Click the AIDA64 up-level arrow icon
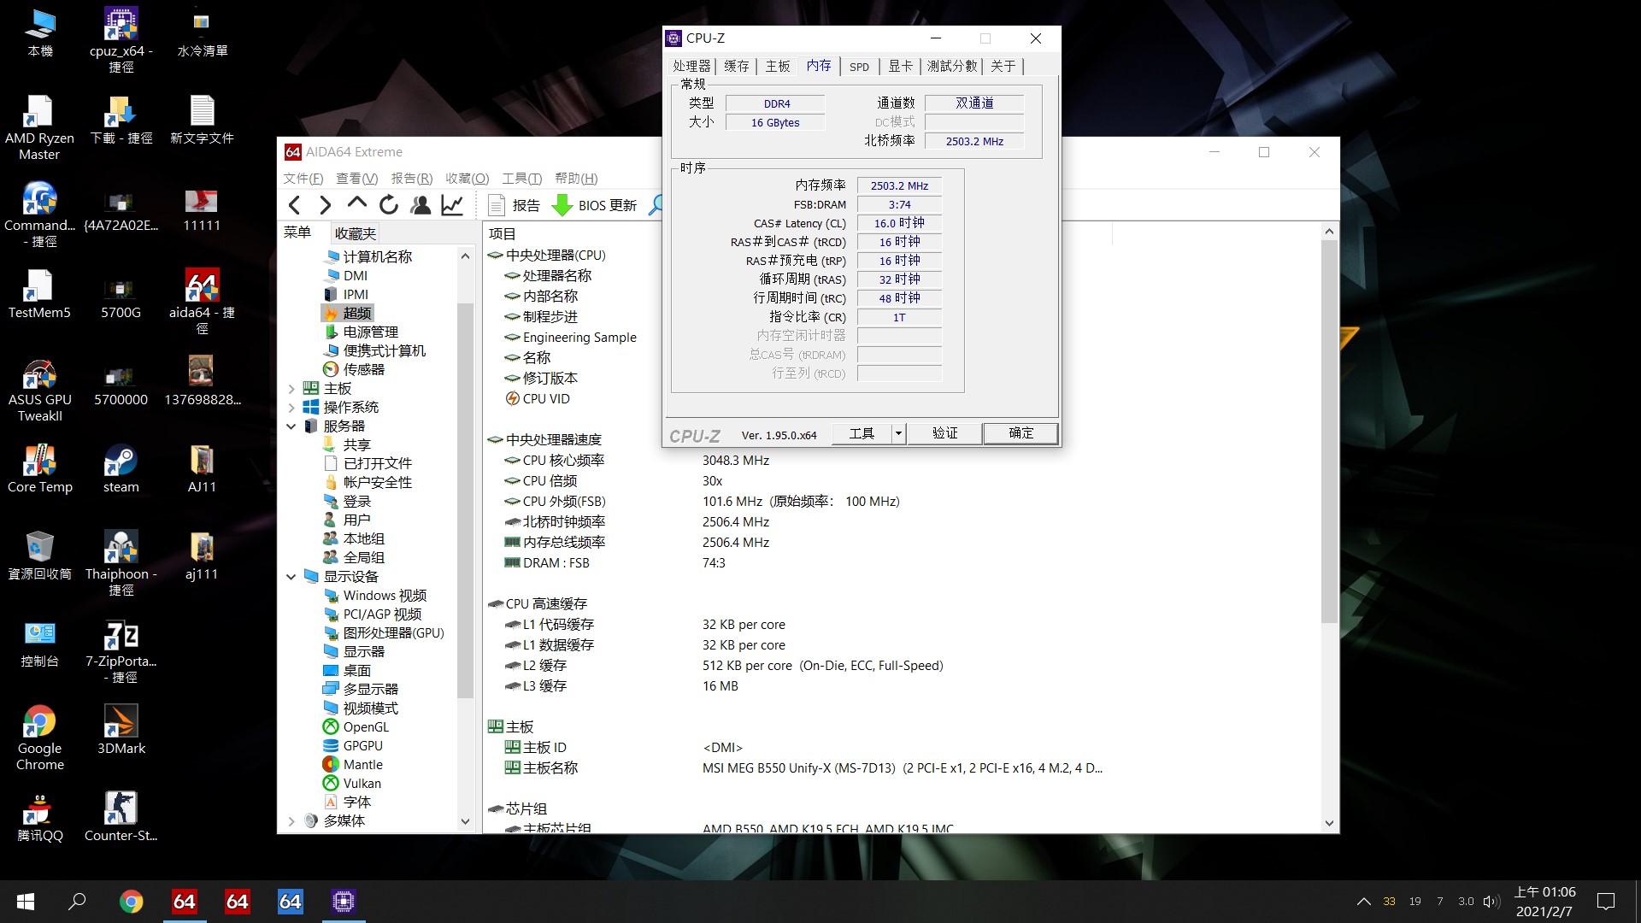This screenshot has height=923, width=1641. pyautogui.click(x=357, y=204)
